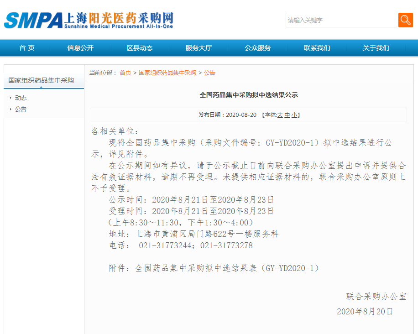Click the 公告 breadcrumb link
Viewport: 418px width, 334px height.
(209, 73)
